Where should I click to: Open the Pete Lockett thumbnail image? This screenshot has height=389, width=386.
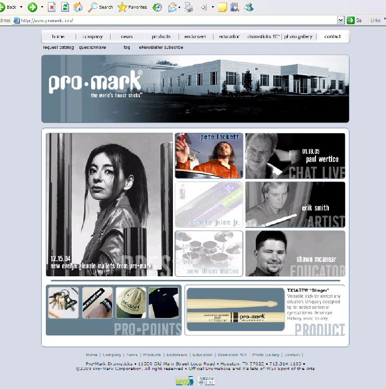click(x=209, y=155)
